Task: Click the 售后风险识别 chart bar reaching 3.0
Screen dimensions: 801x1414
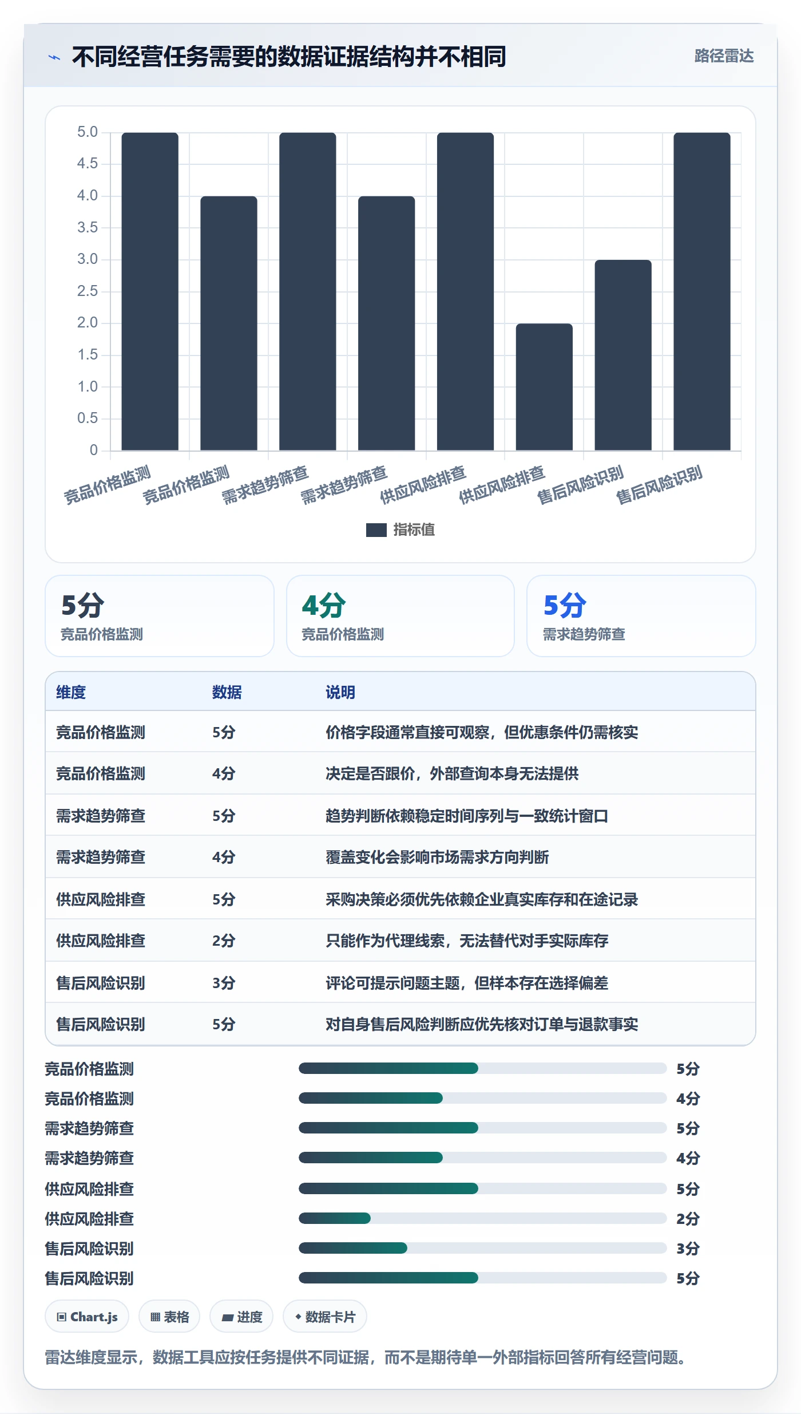Action: click(623, 355)
